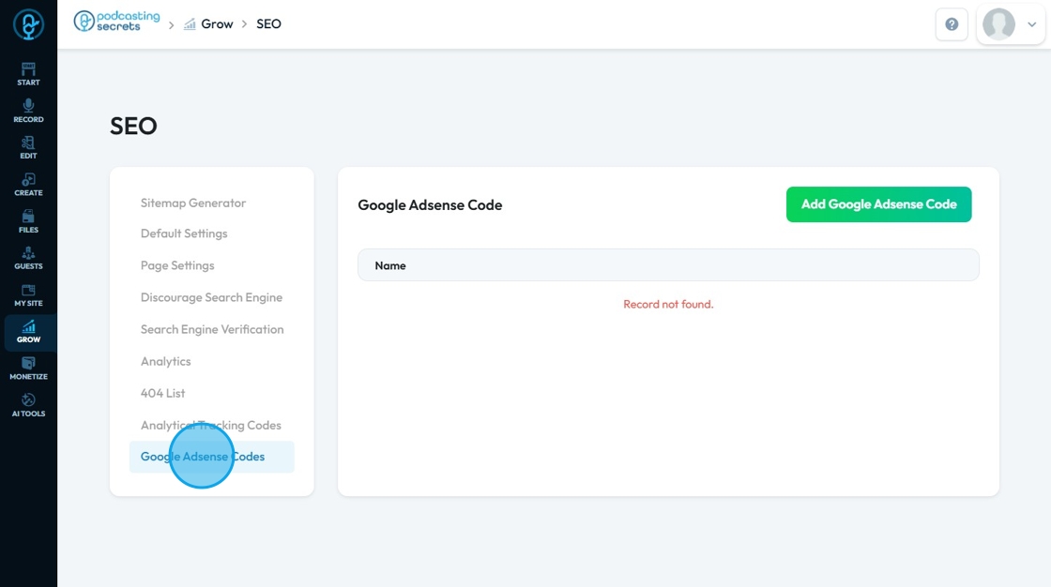
Task: Open the Start section in sidebar
Action: 28,73
